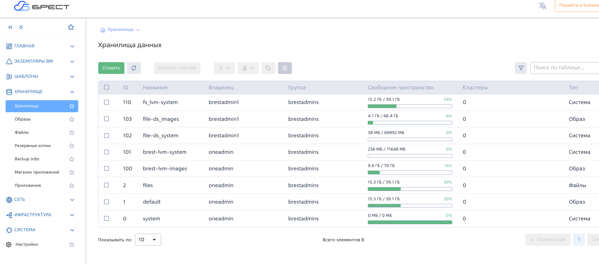Click the trash delete icon

[284, 68]
